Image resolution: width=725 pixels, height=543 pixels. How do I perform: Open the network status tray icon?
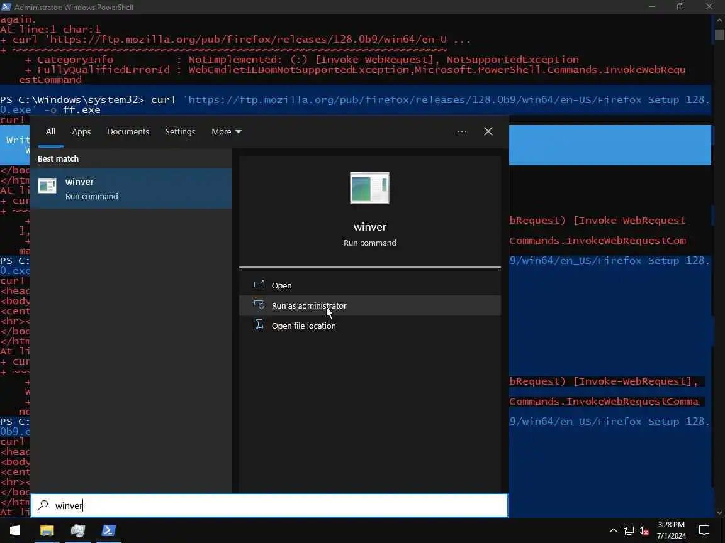coord(628,530)
